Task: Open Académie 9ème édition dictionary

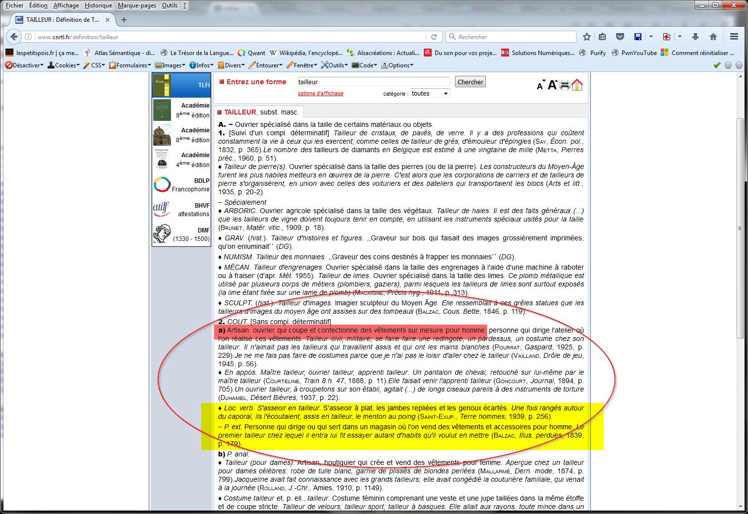Action: pyautogui.click(x=181, y=110)
